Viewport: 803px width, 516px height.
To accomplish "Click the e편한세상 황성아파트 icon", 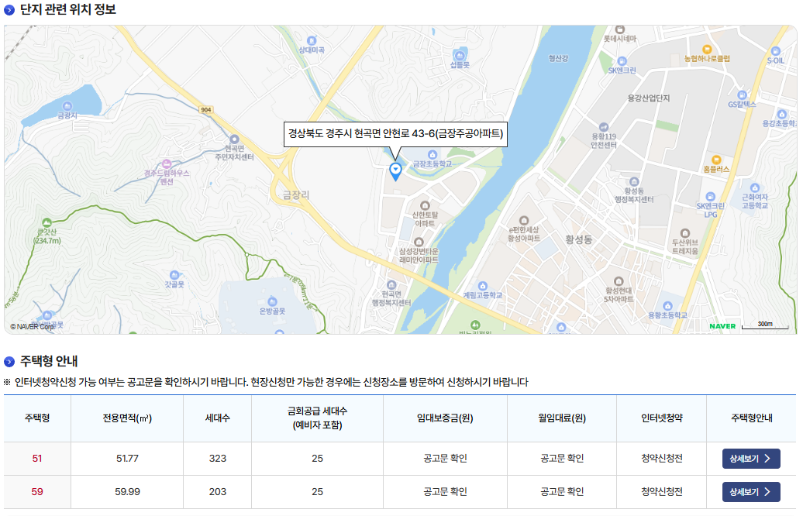I will [523, 221].
